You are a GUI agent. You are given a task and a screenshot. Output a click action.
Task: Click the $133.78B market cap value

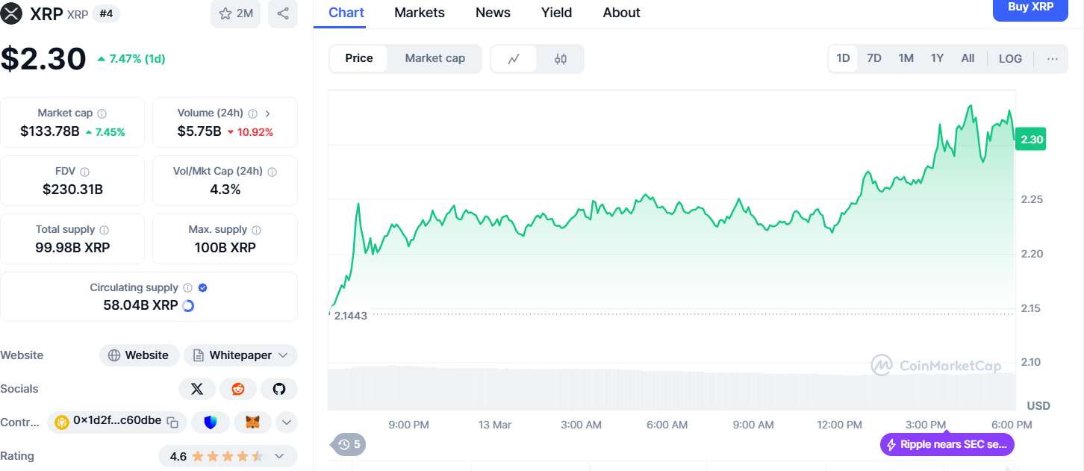(x=50, y=132)
